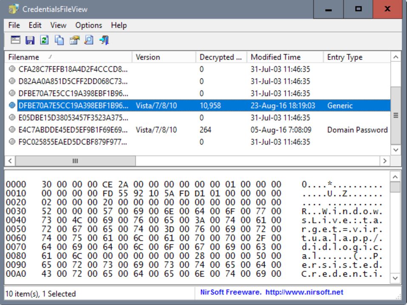Viewport: 407px width, 305px height.
Task: Click the Save Selected Items floppy icon
Action: tap(30, 40)
